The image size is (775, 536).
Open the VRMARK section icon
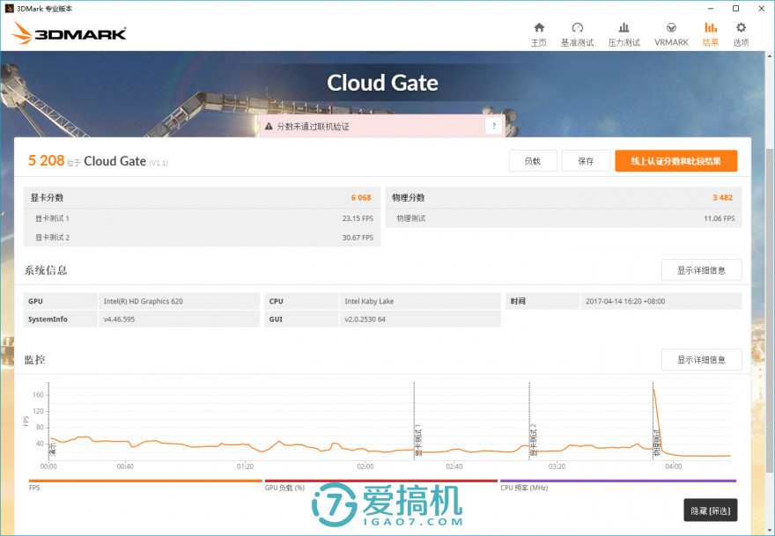pos(671,27)
